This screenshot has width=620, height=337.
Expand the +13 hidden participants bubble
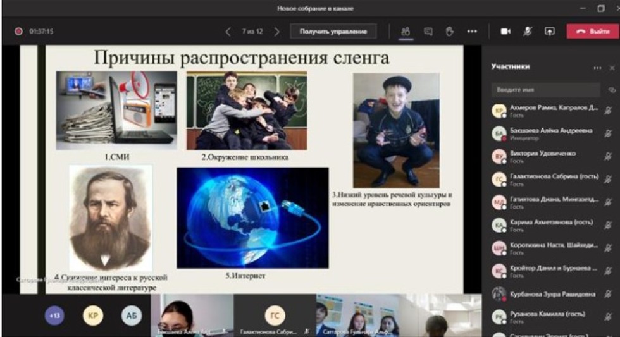54,315
